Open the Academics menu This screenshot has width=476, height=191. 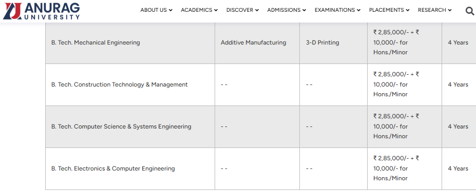coord(199,10)
